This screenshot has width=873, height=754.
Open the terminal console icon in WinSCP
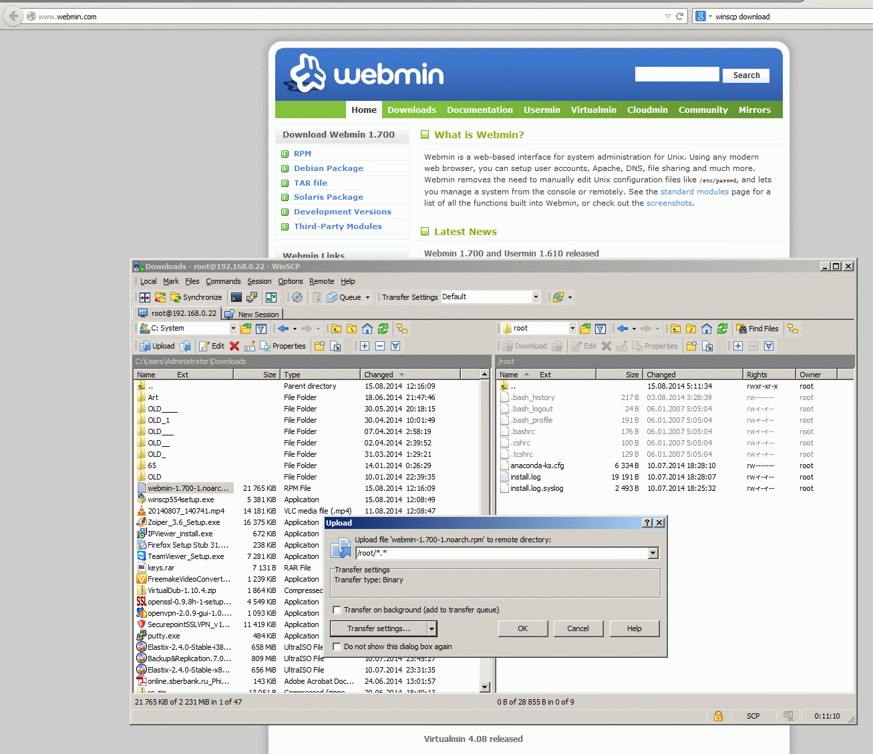[236, 297]
